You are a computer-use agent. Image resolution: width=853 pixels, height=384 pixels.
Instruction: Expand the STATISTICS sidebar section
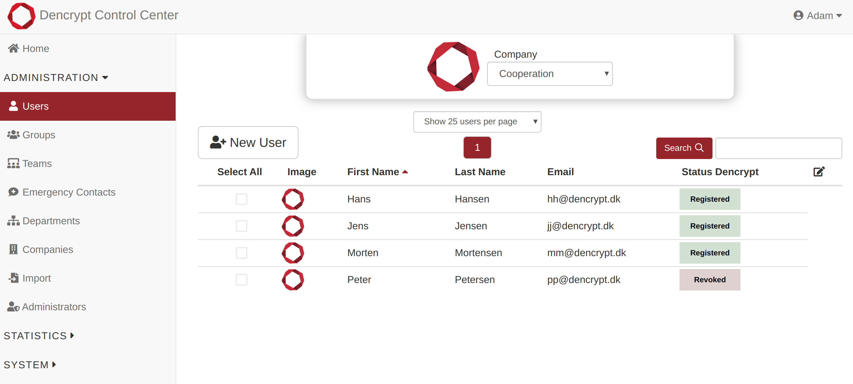(x=39, y=336)
